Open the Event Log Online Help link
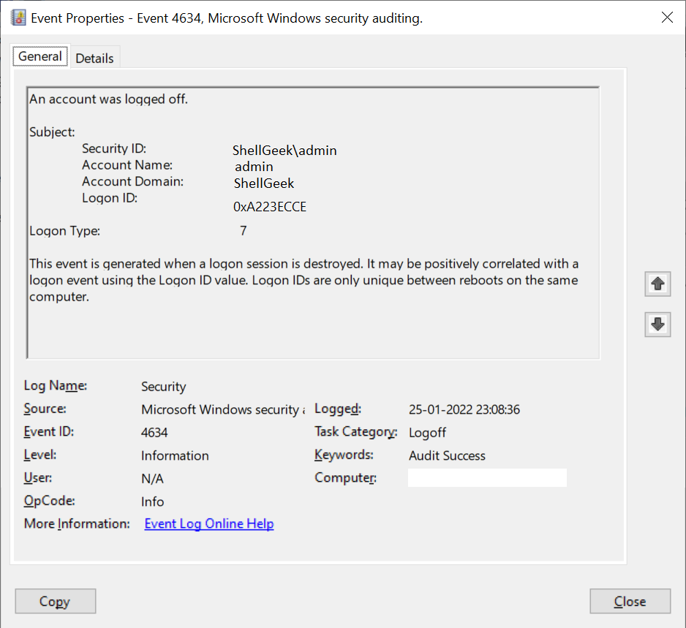Image resolution: width=686 pixels, height=628 pixels. (208, 523)
